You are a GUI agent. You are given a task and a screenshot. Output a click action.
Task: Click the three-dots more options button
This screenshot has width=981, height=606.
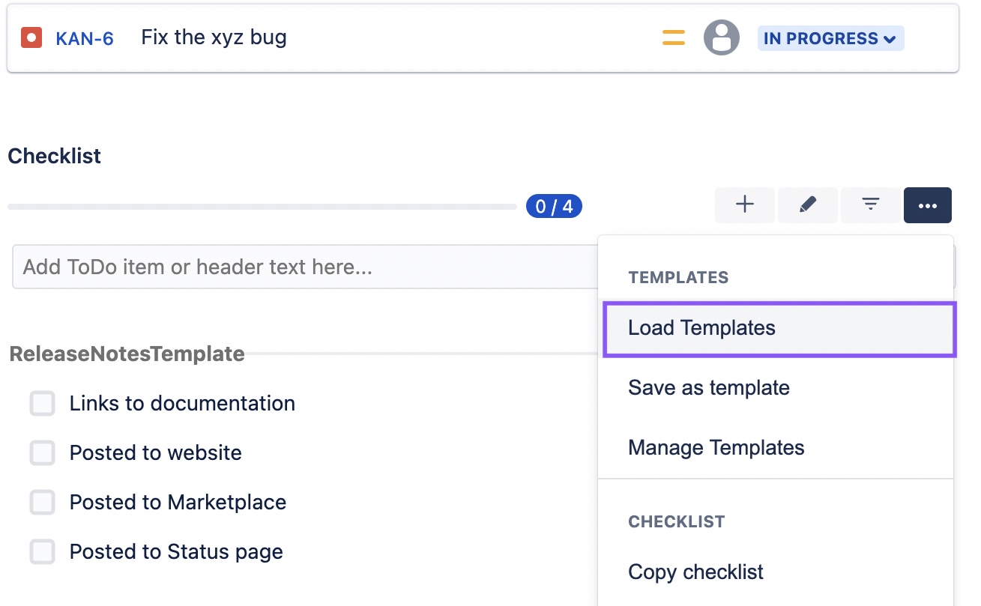click(928, 205)
